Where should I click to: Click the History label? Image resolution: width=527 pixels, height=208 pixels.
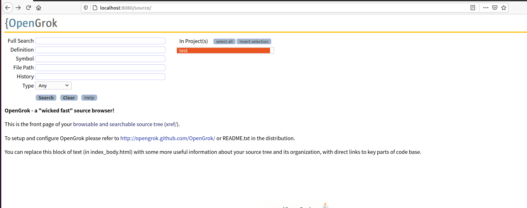coord(25,76)
